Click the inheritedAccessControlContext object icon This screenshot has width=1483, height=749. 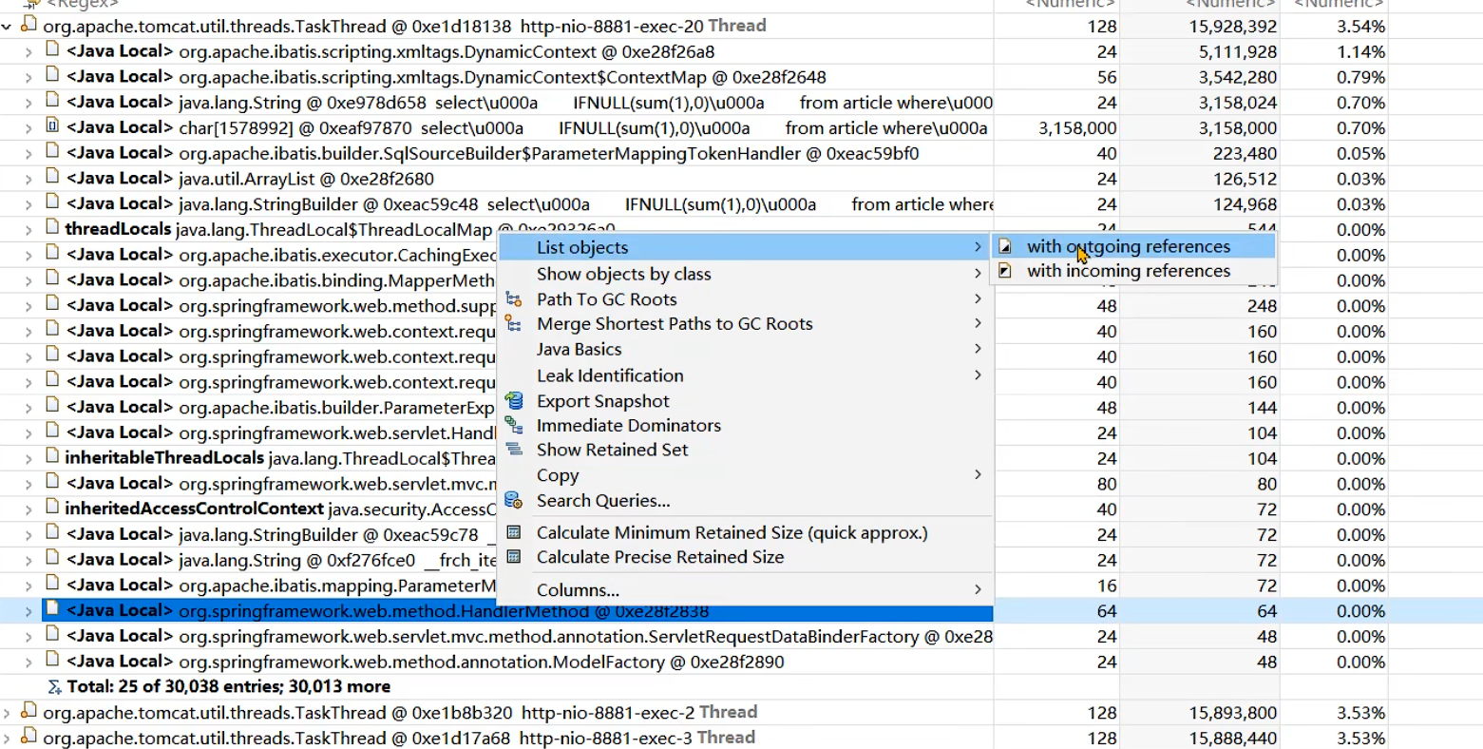click(52, 508)
